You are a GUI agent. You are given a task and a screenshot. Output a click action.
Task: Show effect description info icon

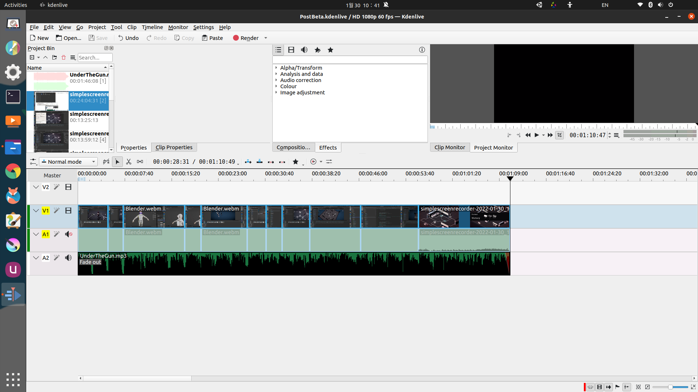[422, 50]
